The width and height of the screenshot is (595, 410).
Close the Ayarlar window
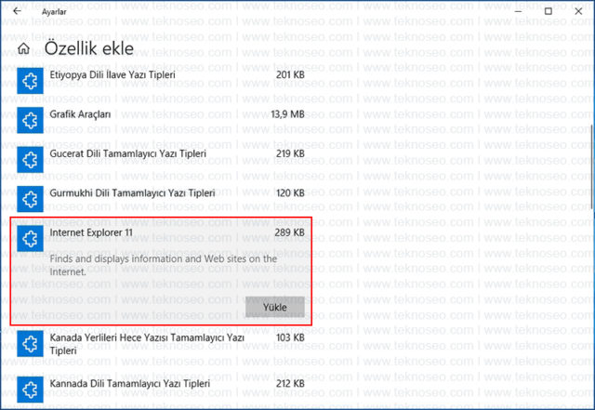click(578, 11)
